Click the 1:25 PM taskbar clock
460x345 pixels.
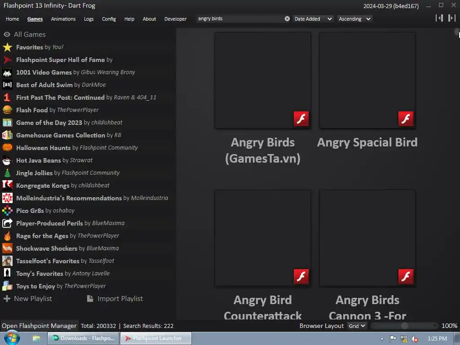click(437, 339)
